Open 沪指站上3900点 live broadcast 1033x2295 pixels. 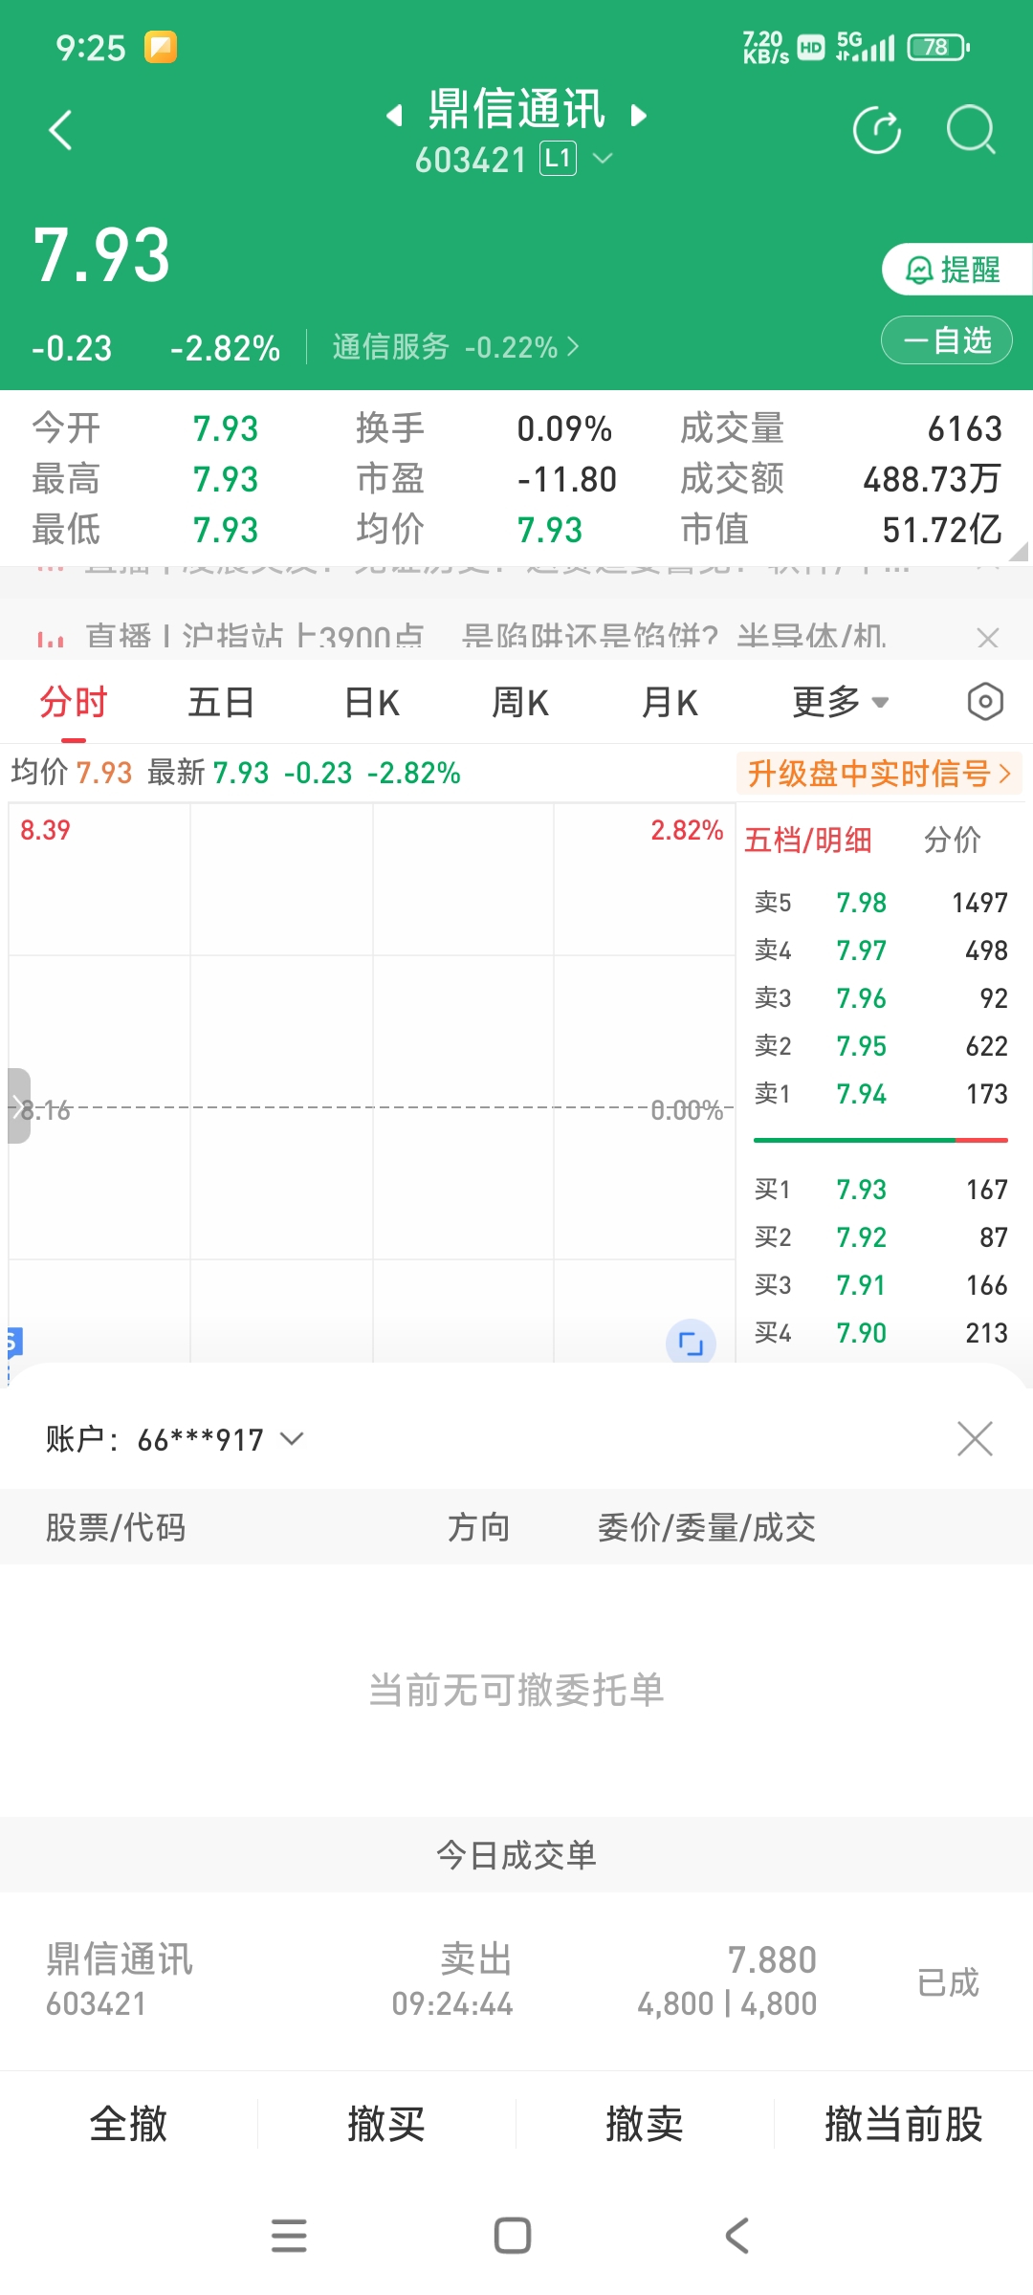[x=485, y=637]
